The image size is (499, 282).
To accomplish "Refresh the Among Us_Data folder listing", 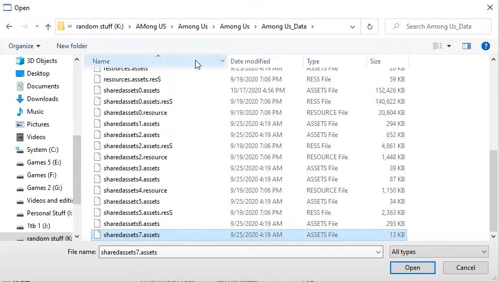I will 369,26.
